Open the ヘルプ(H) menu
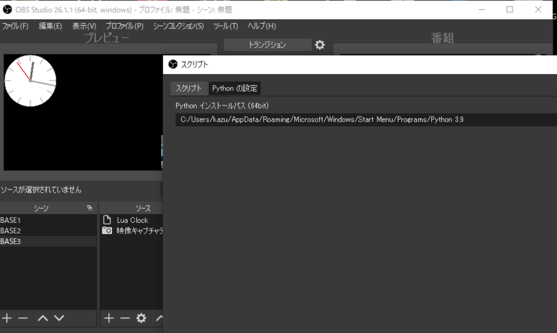557x333 pixels. (262, 26)
